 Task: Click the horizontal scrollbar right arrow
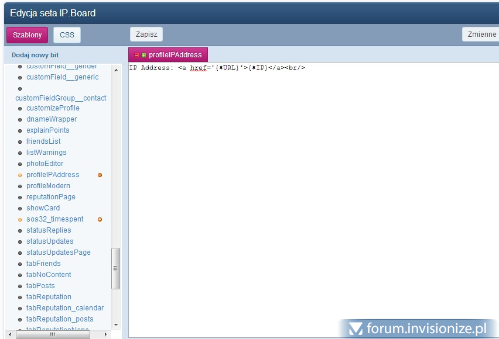point(106,334)
